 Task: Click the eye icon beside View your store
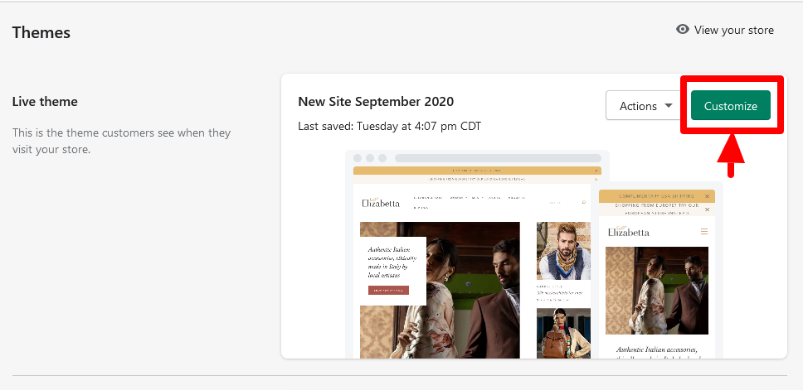pyautogui.click(x=683, y=30)
